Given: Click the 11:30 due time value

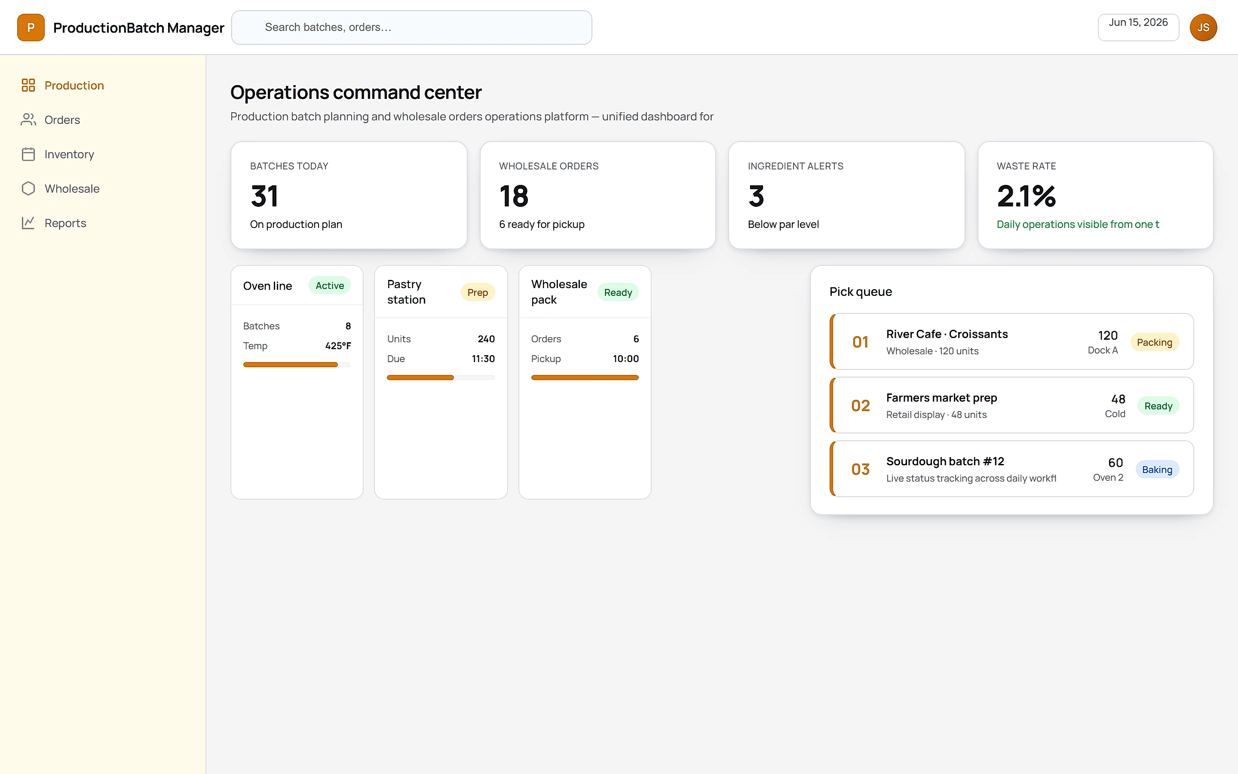Looking at the screenshot, I should point(483,359).
